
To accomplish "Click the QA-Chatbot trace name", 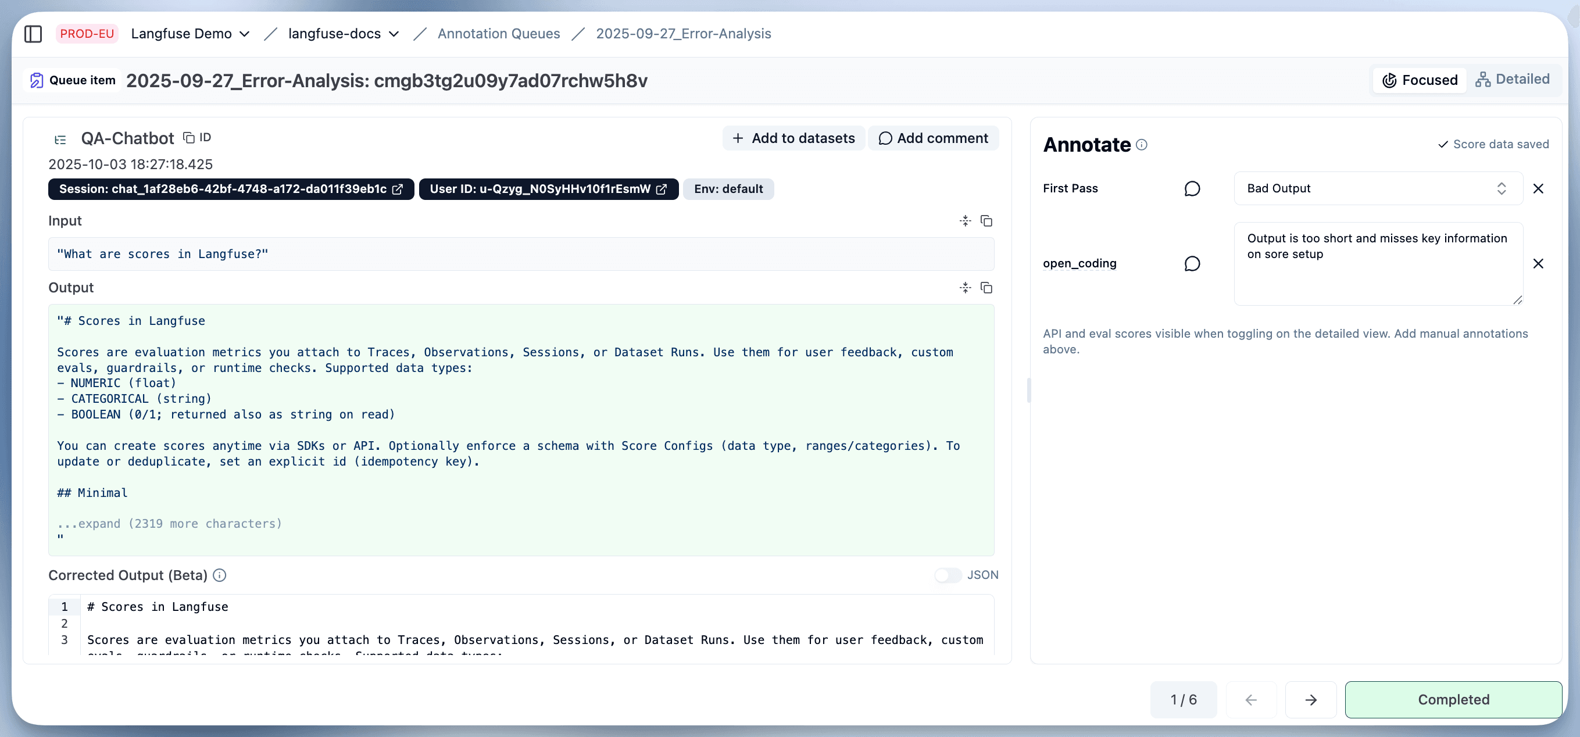I will [127, 138].
